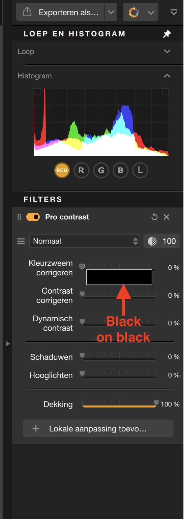Click Lokale aanpassing toevoegen button
The image size is (184, 519).
(98, 429)
